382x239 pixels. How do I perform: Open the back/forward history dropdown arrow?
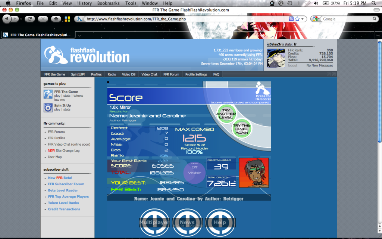click(21, 19)
